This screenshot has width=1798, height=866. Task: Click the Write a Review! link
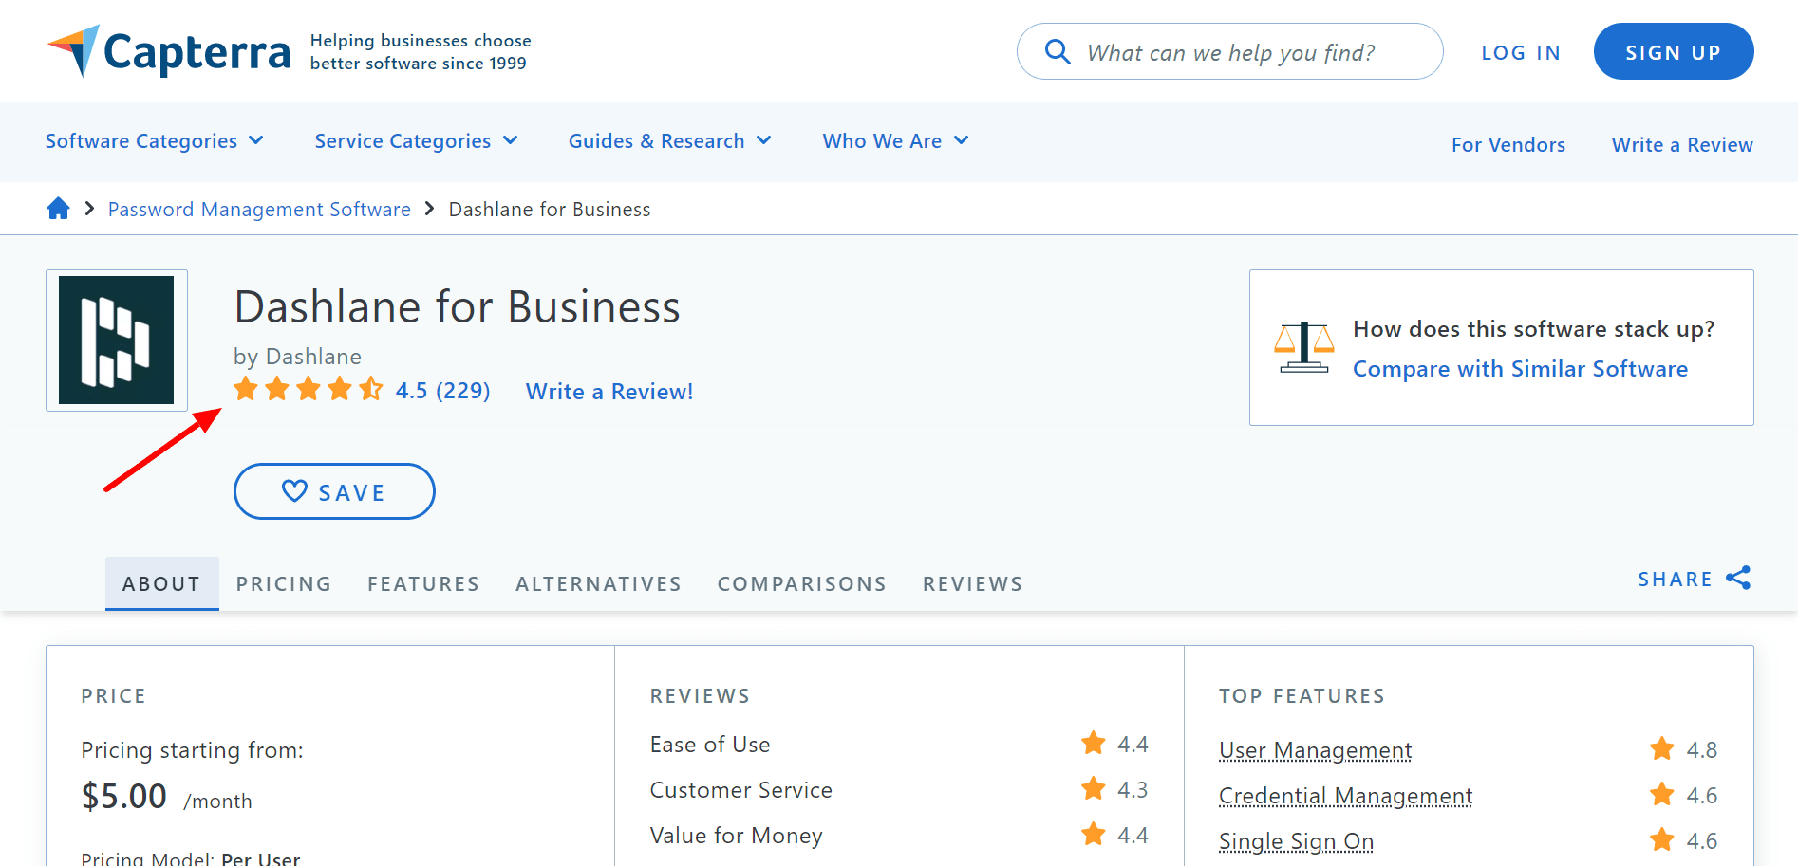(609, 391)
